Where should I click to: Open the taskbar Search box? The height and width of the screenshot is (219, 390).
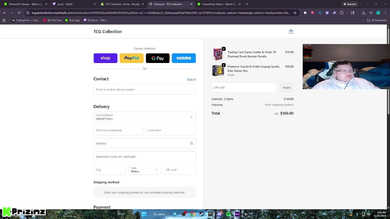160,214
